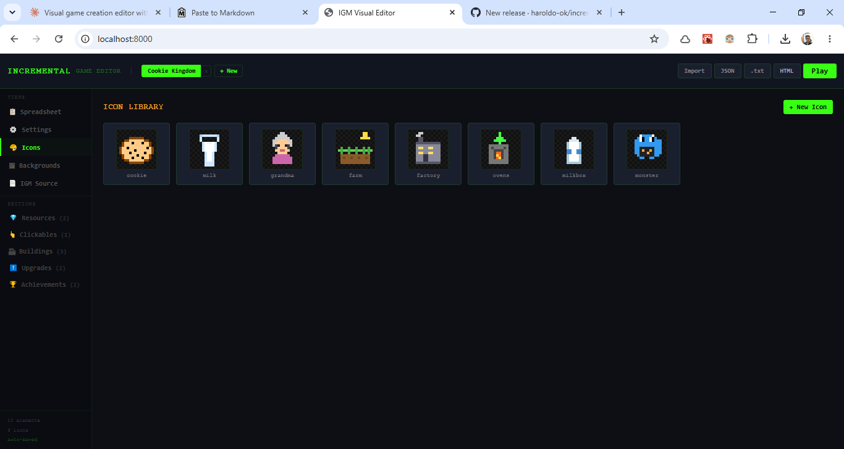Open the Clickables section
This screenshot has width=844, height=449.
tap(46, 234)
